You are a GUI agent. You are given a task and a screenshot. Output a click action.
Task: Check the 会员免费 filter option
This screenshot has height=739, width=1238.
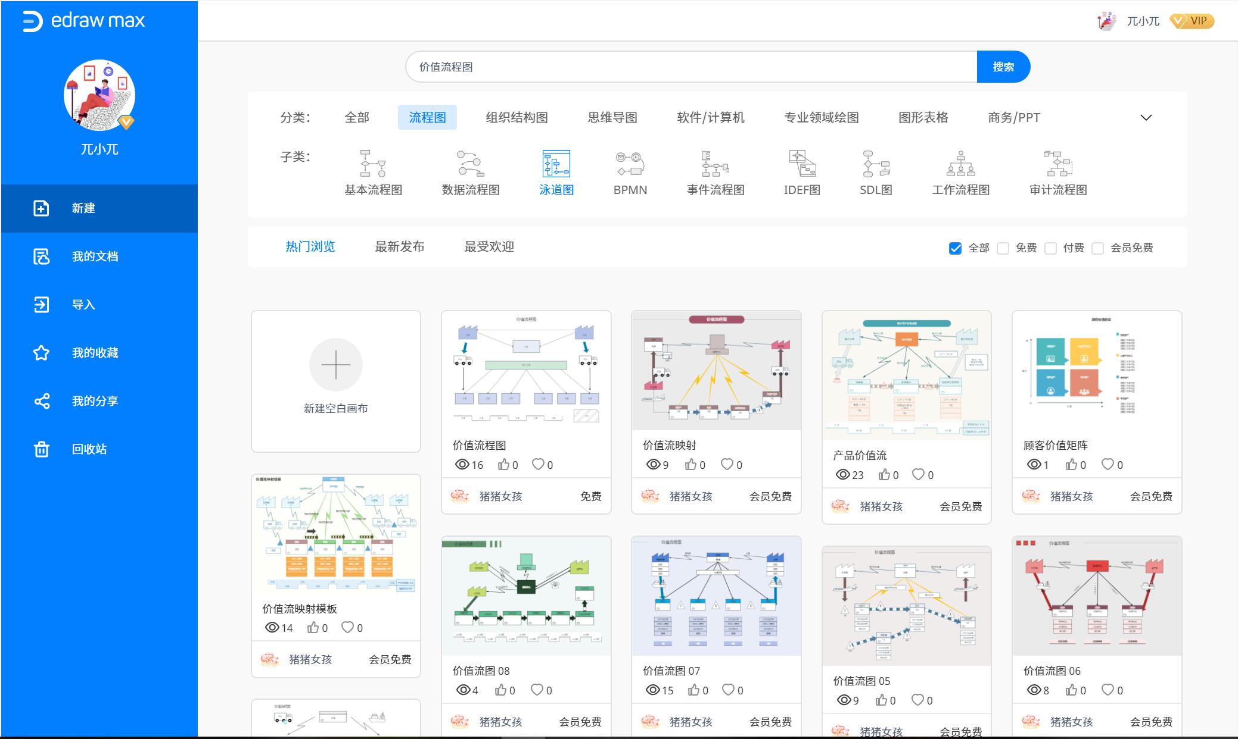1098,248
